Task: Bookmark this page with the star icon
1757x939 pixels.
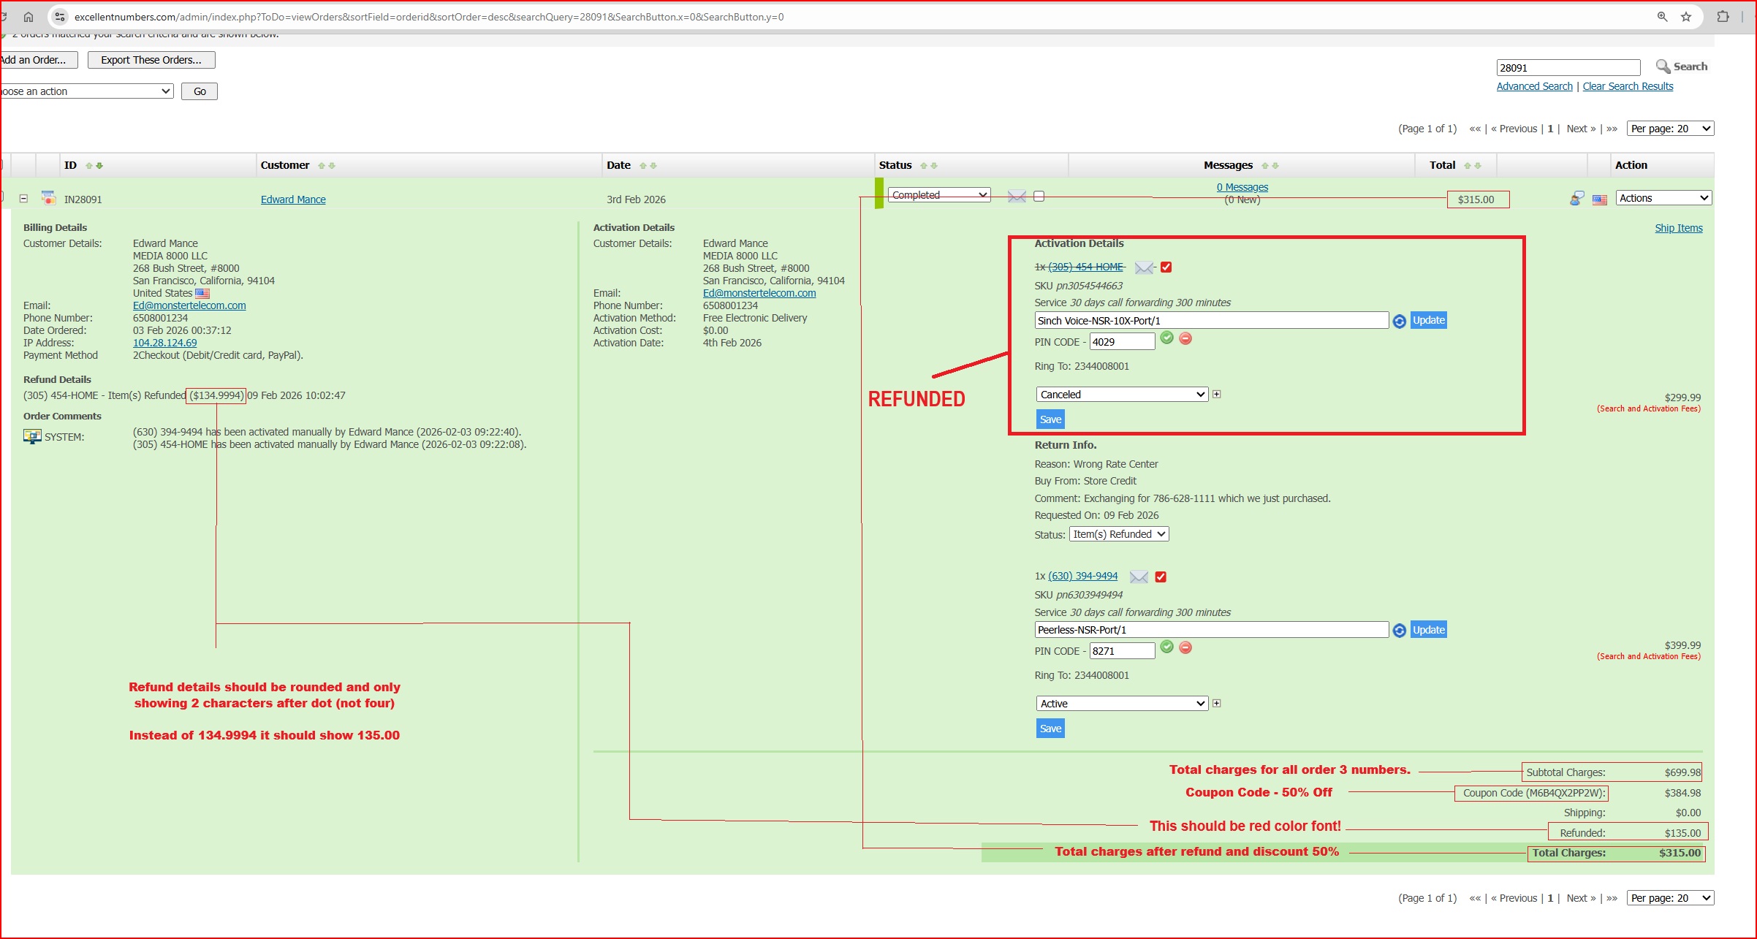Action: [1686, 17]
